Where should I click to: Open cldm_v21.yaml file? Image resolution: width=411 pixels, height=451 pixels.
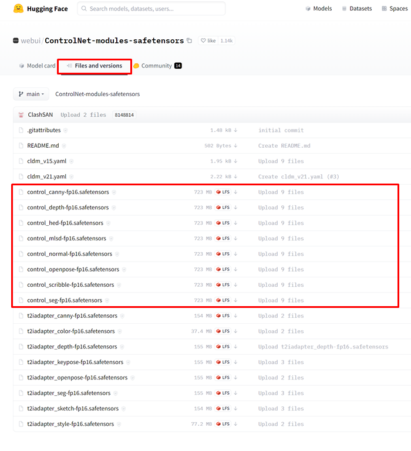[x=46, y=177]
